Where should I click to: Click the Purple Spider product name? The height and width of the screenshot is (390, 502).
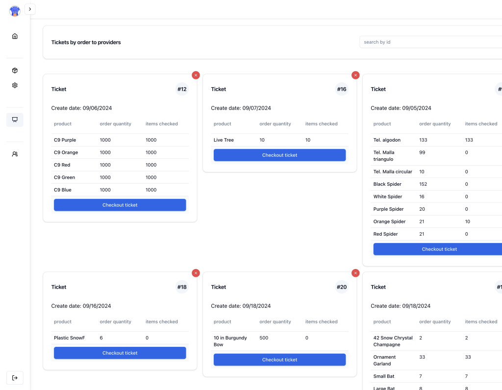click(388, 209)
